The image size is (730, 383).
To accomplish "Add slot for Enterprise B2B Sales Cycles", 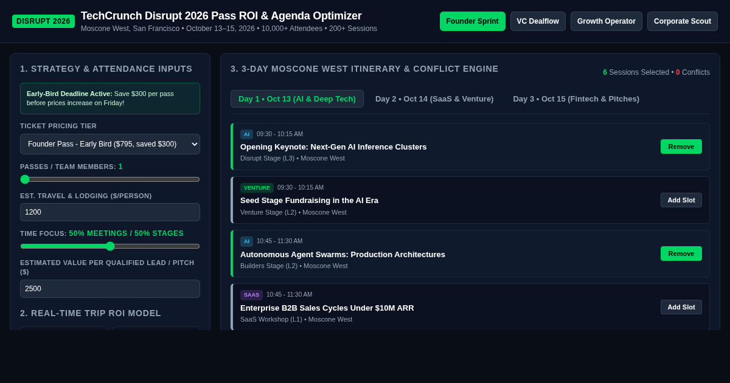I will click(681, 307).
